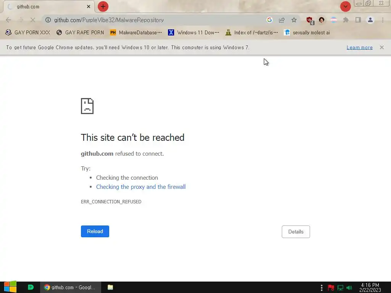The height and width of the screenshot is (293, 391).
Task: Click the striped flag extension icon
Action: (x=334, y=20)
